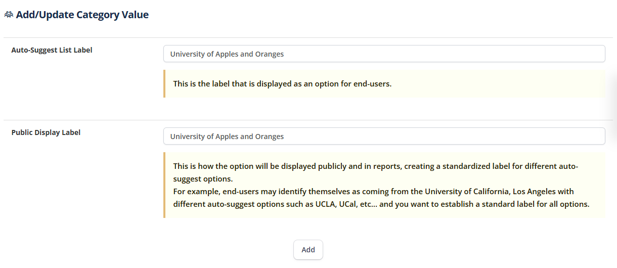Click the 'Add/Update Category Value' heading
This screenshot has height=268, width=617.
[x=82, y=15]
